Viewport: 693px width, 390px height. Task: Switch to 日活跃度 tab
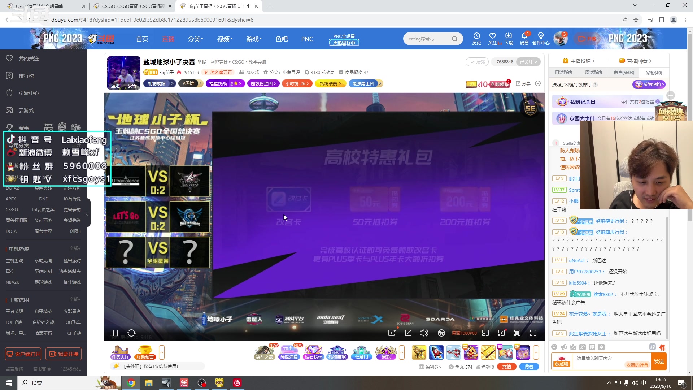point(563,73)
